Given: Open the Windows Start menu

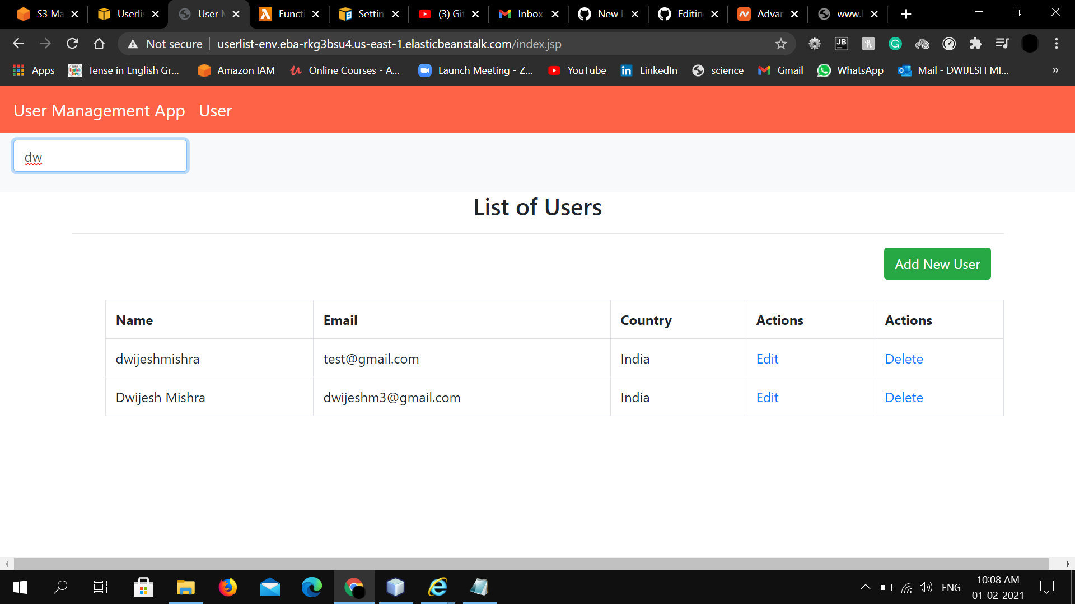Looking at the screenshot, I should coord(20,587).
